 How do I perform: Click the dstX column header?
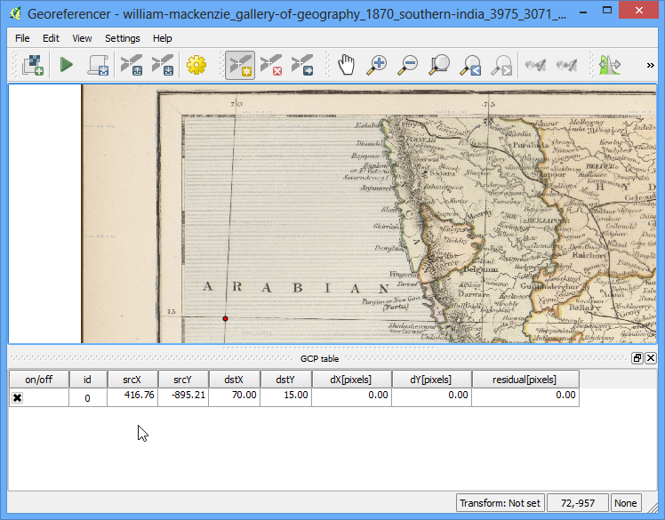[x=234, y=380]
